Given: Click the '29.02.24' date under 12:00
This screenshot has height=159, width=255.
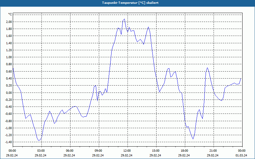Looking at the screenshot, I should coord(127,155).
